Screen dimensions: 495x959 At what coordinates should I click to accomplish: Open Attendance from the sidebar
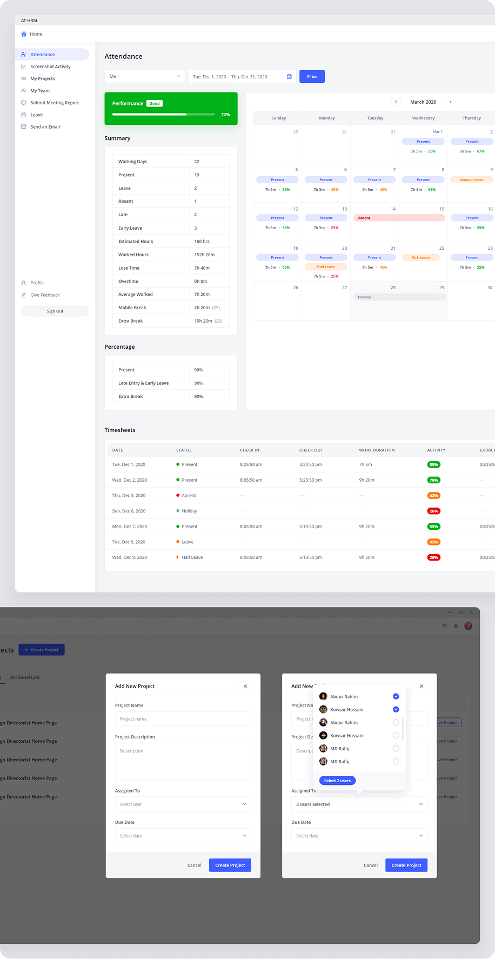(52, 55)
